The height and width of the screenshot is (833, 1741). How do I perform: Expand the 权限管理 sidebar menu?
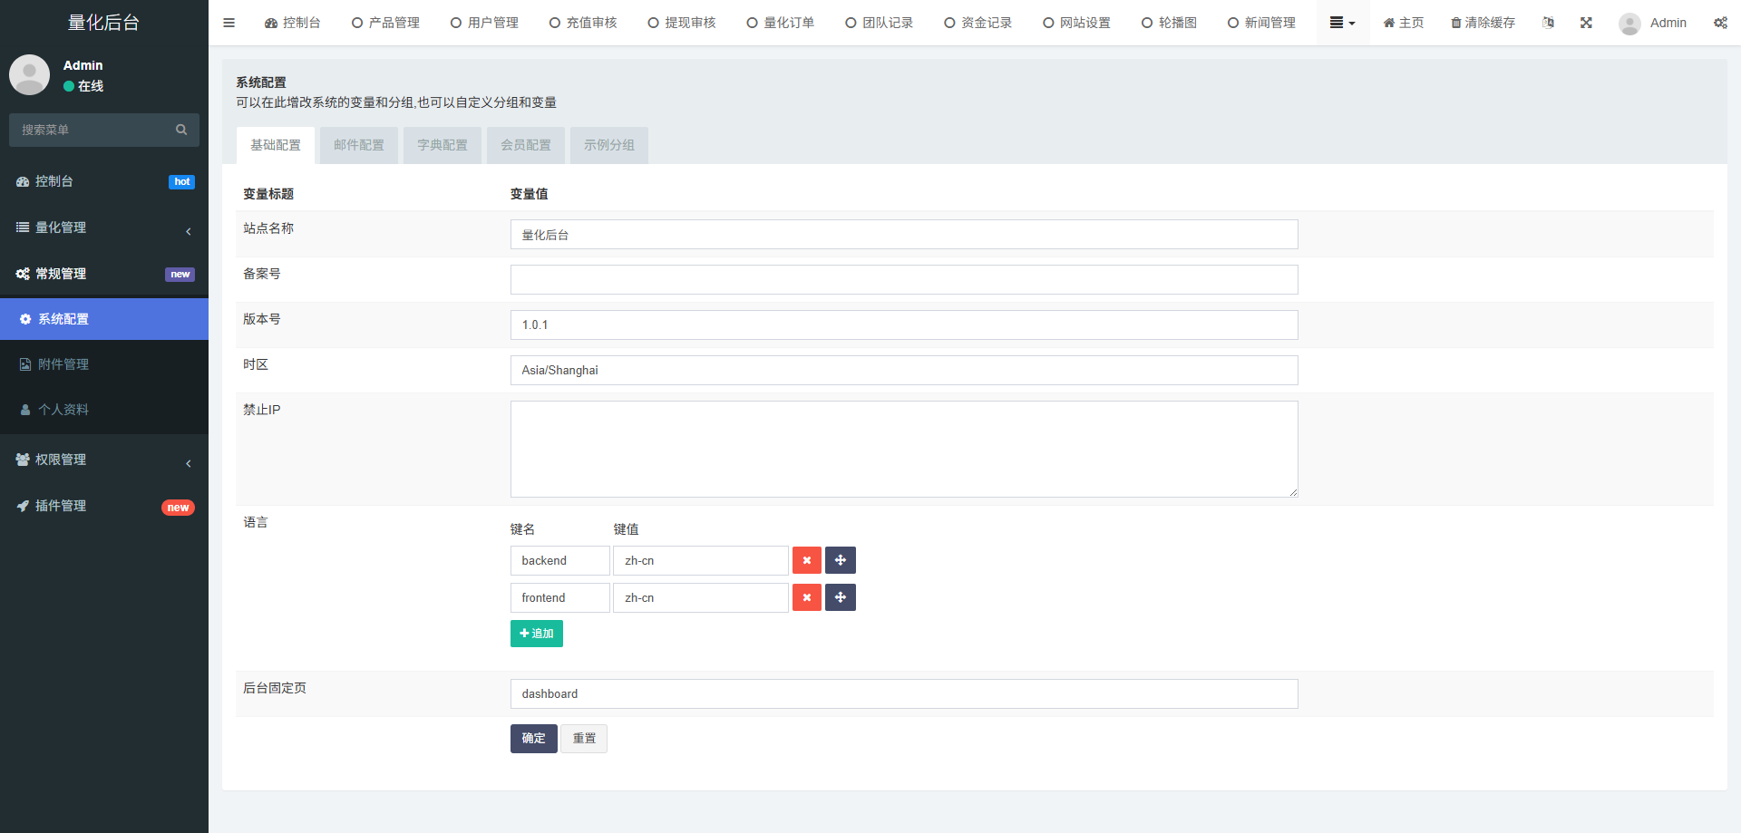pyautogui.click(x=103, y=460)
